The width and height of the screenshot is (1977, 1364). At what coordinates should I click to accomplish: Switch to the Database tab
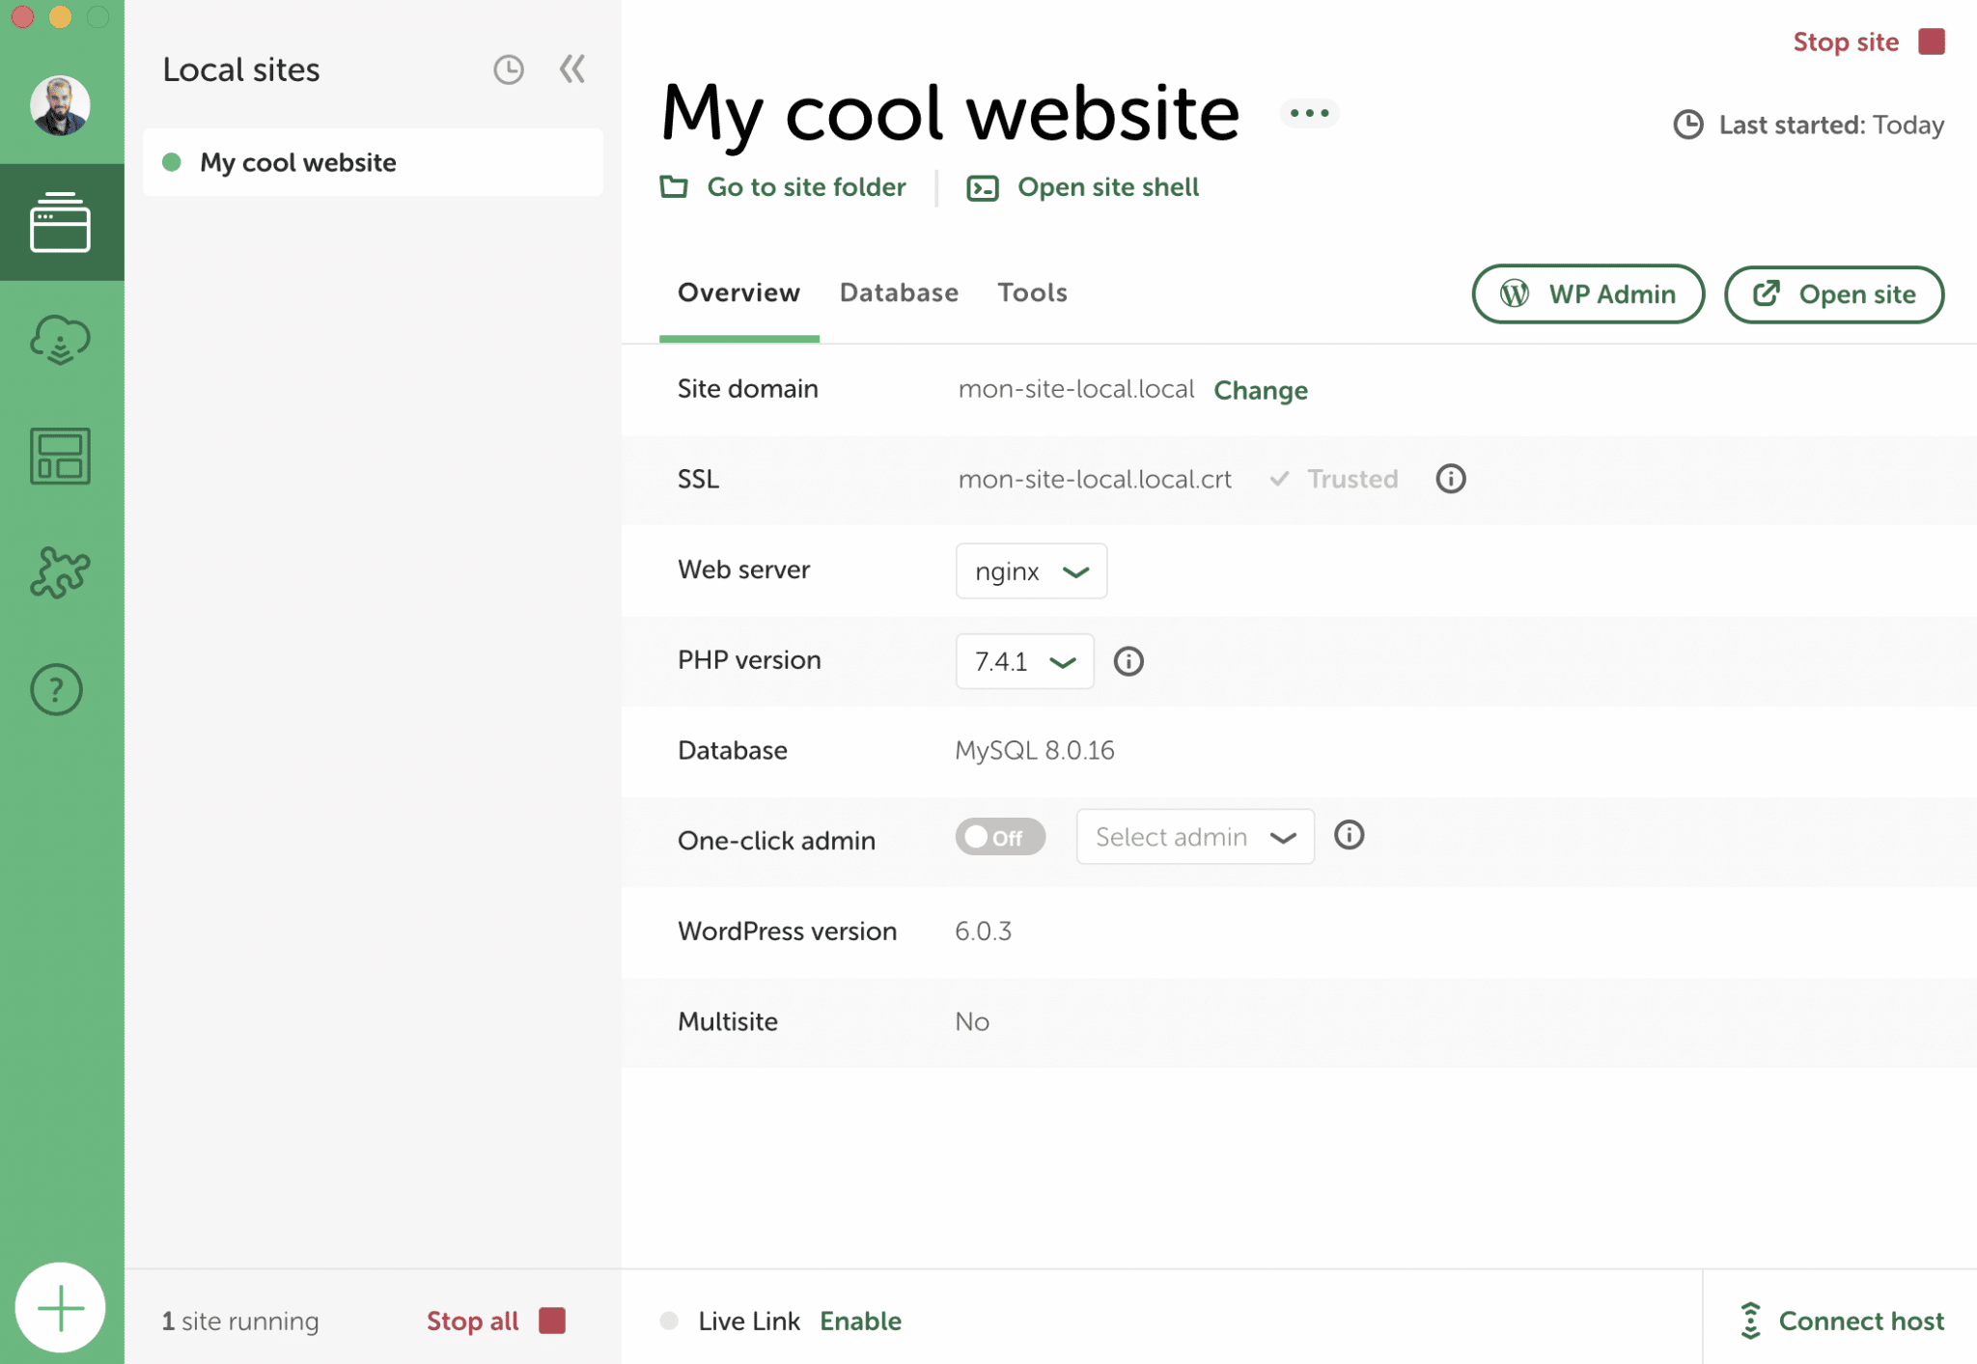(898, 292)
